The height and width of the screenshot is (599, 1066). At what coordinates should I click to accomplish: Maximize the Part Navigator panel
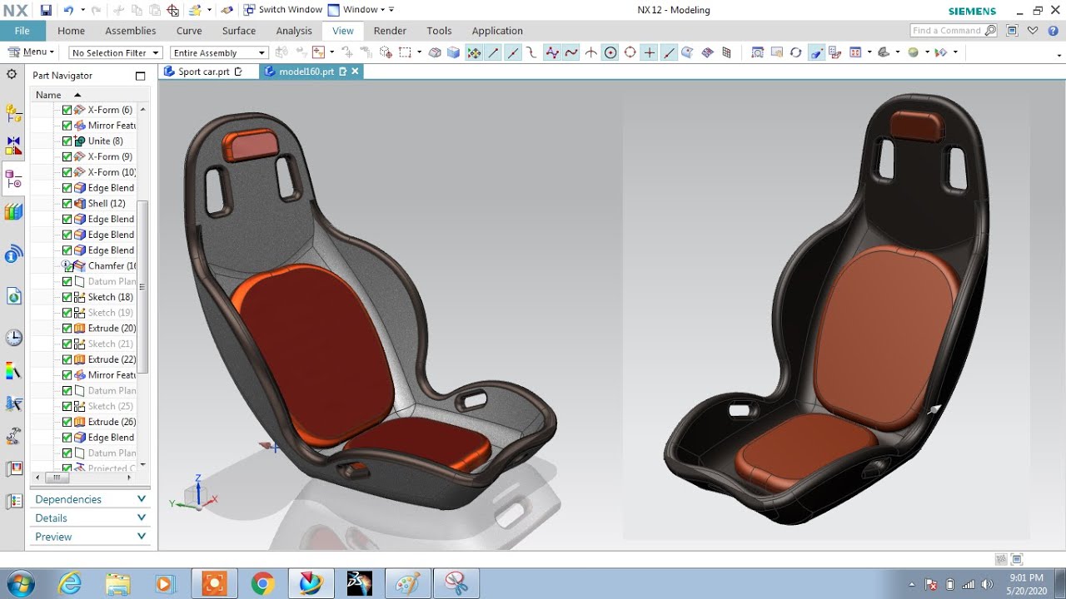point(140,76)
